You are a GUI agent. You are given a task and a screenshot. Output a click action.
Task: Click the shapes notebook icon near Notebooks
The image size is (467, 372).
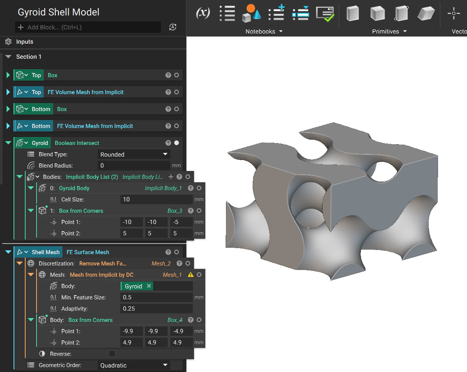[251, 13]
